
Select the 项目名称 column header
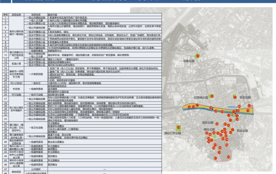click(16, 15)
